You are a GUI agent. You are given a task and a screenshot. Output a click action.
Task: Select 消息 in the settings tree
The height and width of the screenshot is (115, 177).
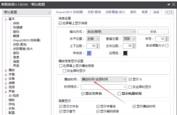click(16, 62)
